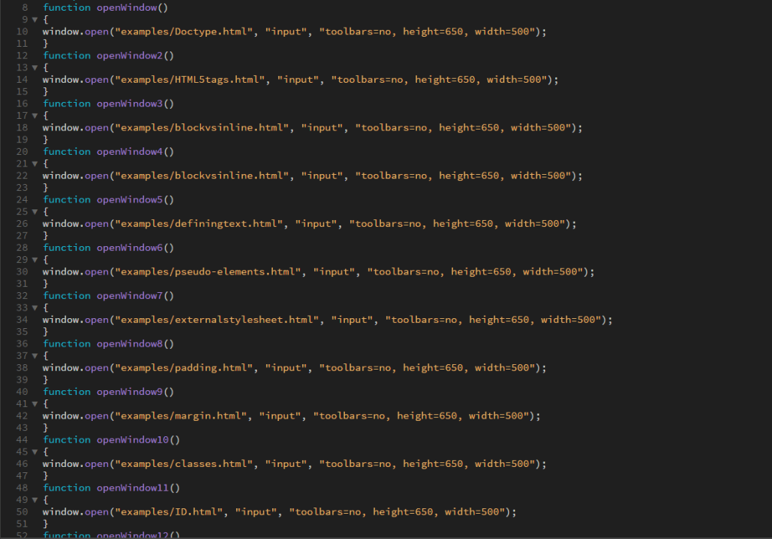Fold the openWindow9 block at line 41

(x=34, y=404)
